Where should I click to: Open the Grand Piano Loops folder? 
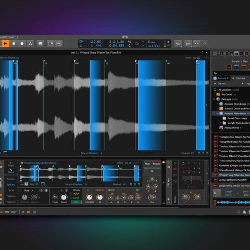(x=237, y=118)
